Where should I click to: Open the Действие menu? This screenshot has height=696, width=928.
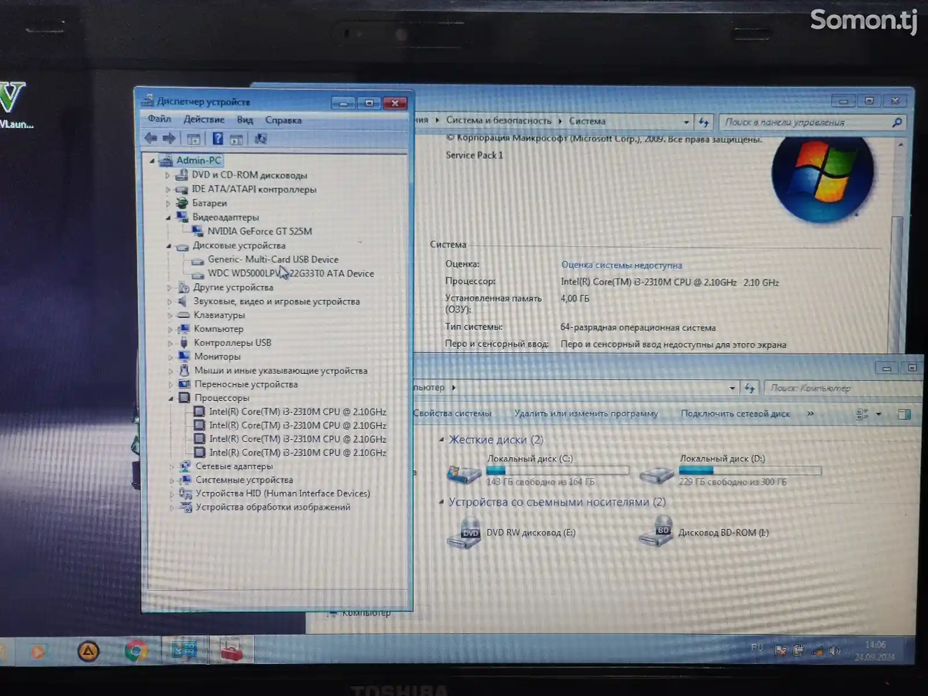pos(204,119)
